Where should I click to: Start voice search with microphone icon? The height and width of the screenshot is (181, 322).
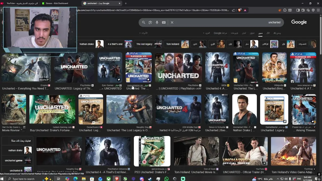(157, 22)
